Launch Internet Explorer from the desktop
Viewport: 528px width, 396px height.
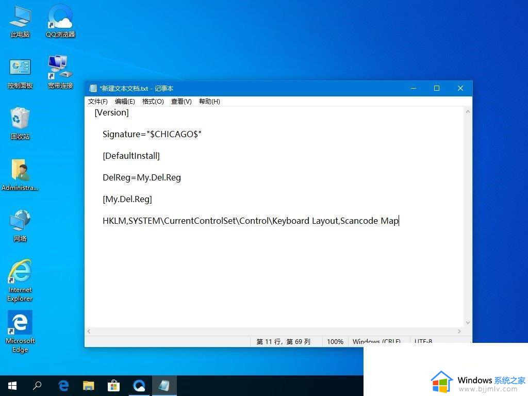click(20, 280)
